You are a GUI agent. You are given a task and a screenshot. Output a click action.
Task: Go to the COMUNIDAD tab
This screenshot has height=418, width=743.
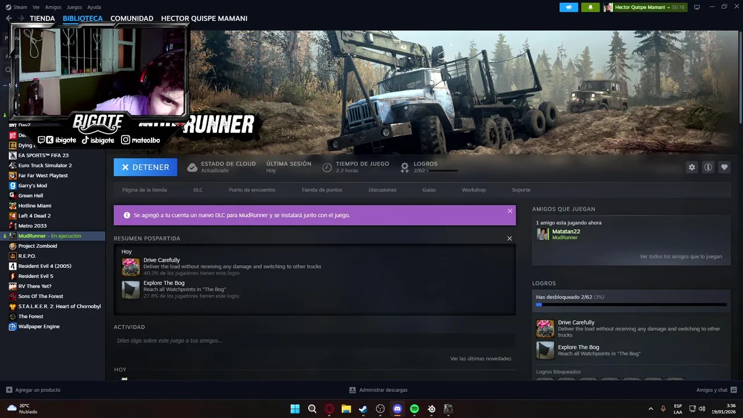(132, 19)
